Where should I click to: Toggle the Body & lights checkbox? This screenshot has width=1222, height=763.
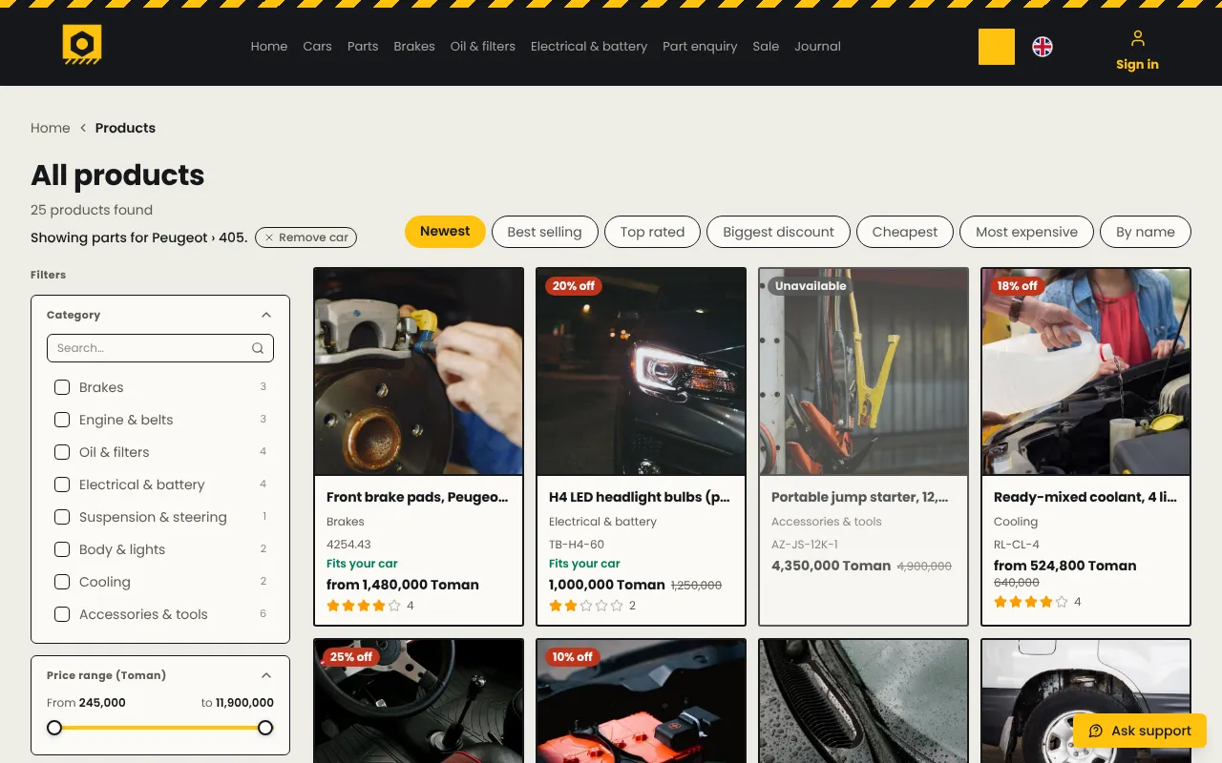[x=62, y=549]
